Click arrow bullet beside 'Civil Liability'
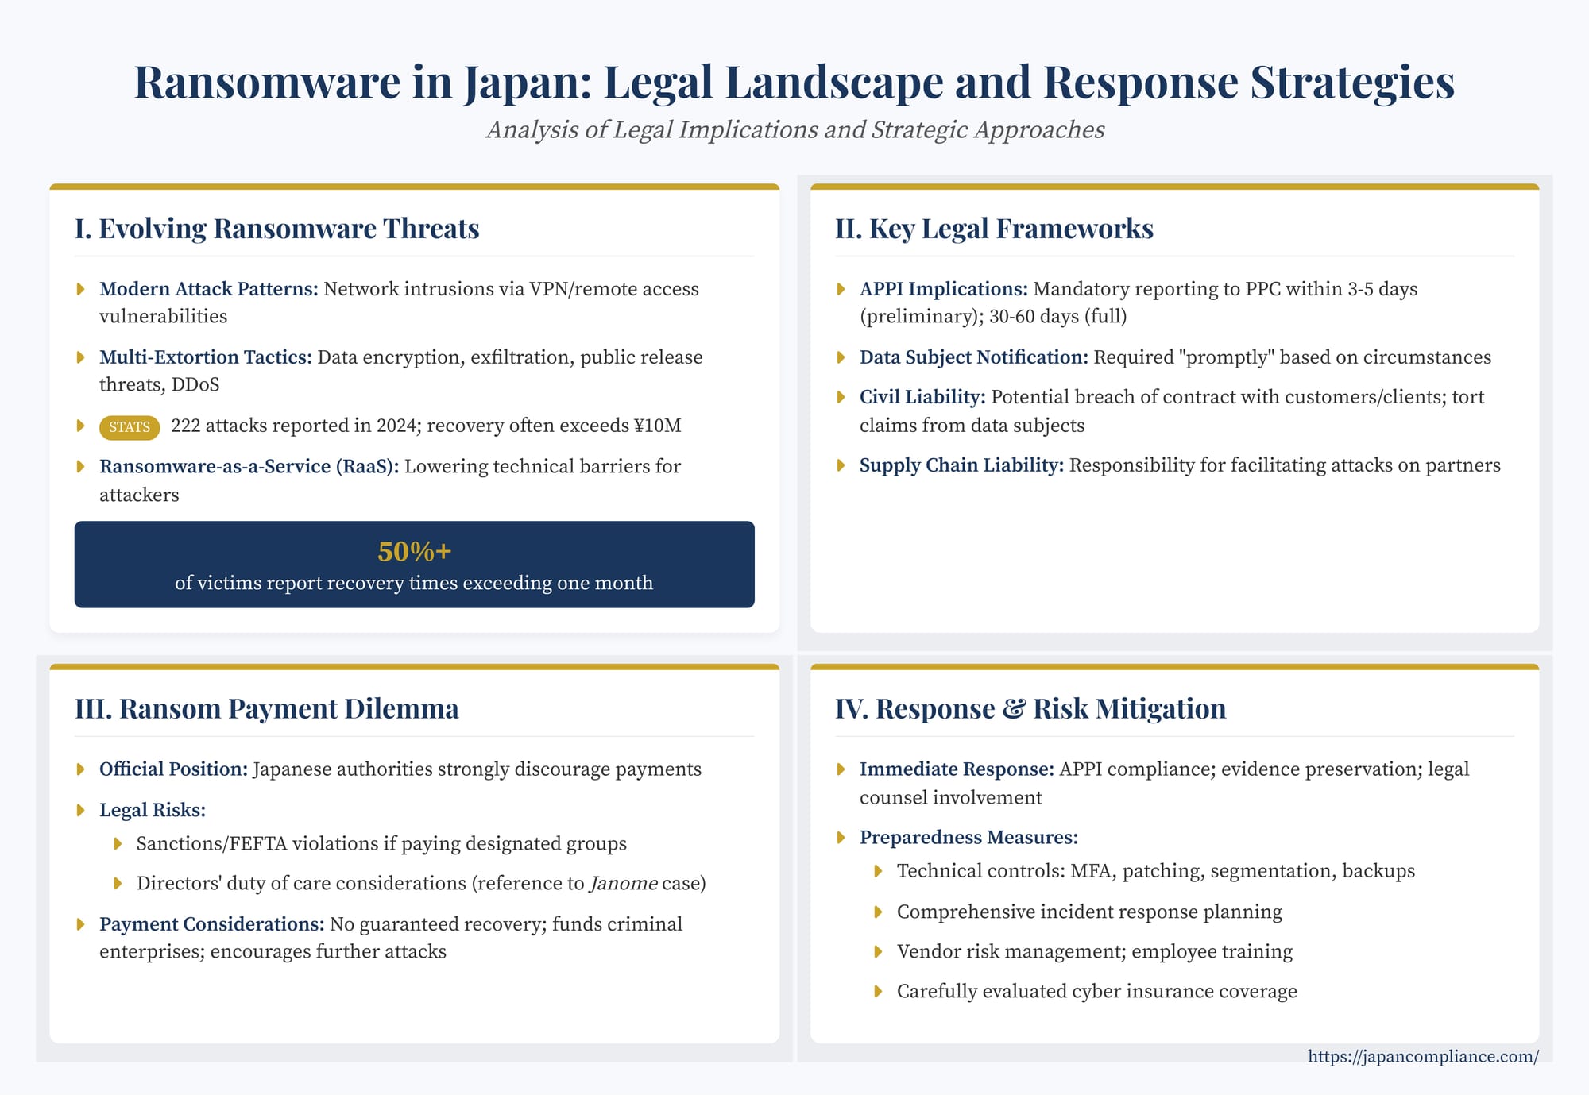This screenshot has height=1095, width=1589. point(841,397)
